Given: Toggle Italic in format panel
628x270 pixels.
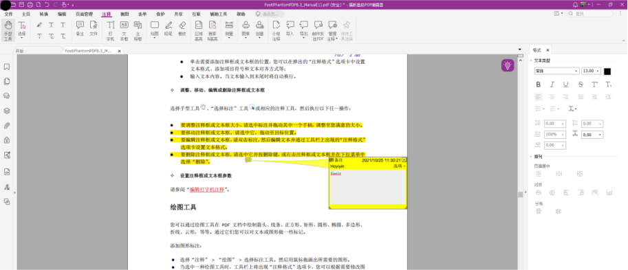Looking at the screenshot, I should (552, 85).
